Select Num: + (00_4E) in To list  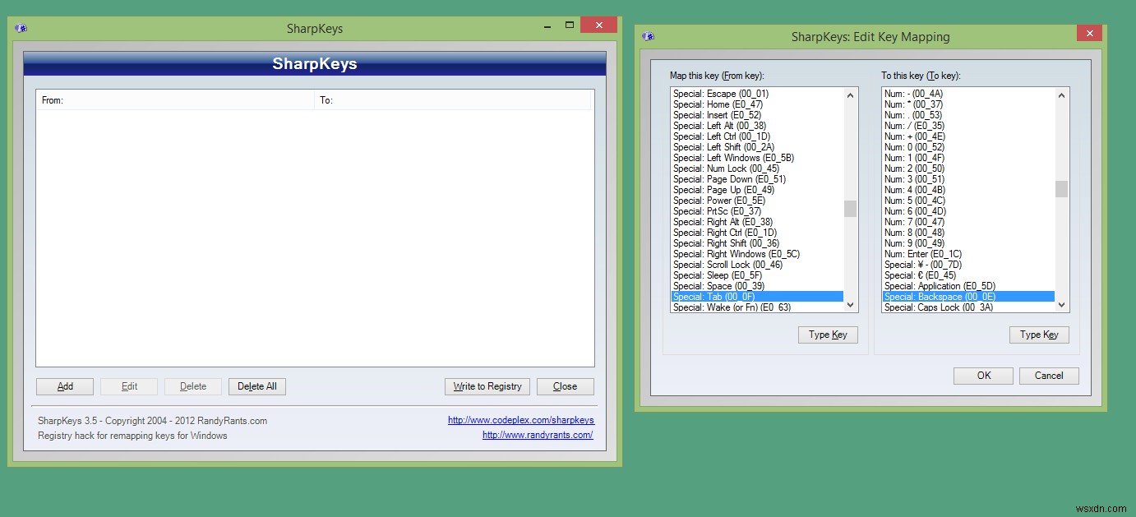tap(968, 136)
